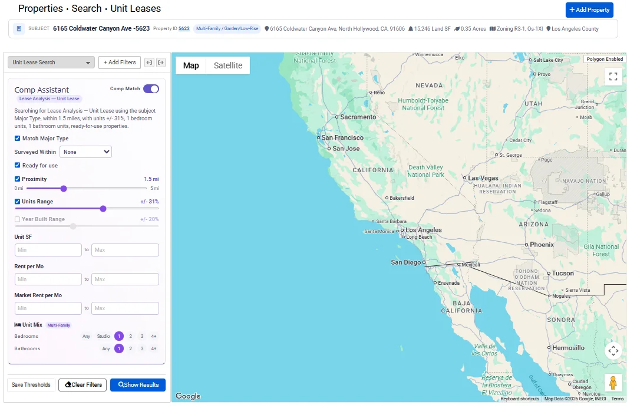Screen dimensions: 627x408
Task: Click the address location pin icon
Action: pyautogui.click(x=267, y=29)
